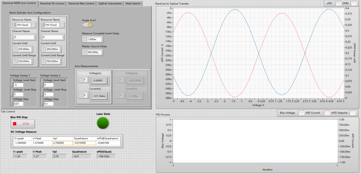Image resolution: width=361 pixels, height=174 pixels.
Task: Open second Resource Name PXI1Slot2 dropdown
Action: coord(62,25)
